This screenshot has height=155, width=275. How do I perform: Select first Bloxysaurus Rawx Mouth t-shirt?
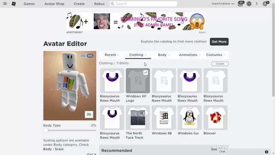click(x=112, y=81)
